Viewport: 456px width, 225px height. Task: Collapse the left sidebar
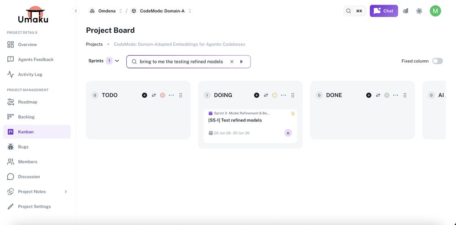click(x=76, y=11)
